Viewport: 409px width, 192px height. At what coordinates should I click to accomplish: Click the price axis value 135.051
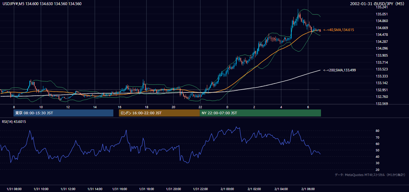[x=381, y=14]
